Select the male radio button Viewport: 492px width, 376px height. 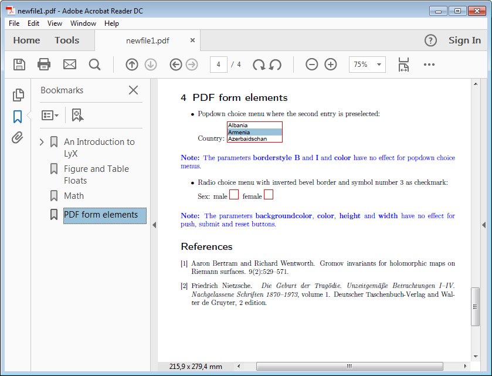coord(234,195)
